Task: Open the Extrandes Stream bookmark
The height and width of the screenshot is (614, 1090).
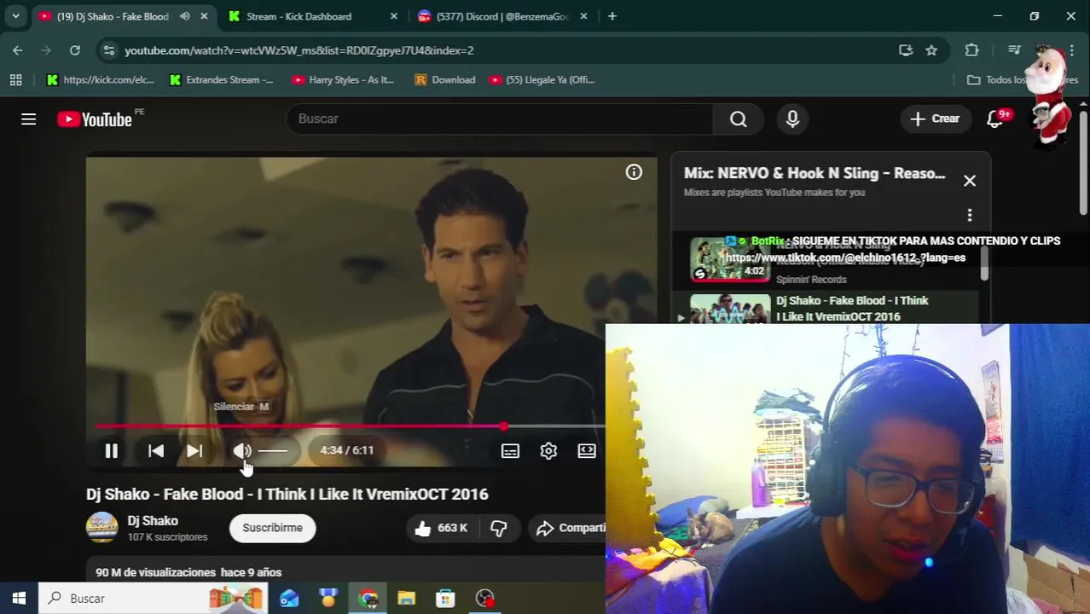Action: pyautogui.click(x=221, y=79)
